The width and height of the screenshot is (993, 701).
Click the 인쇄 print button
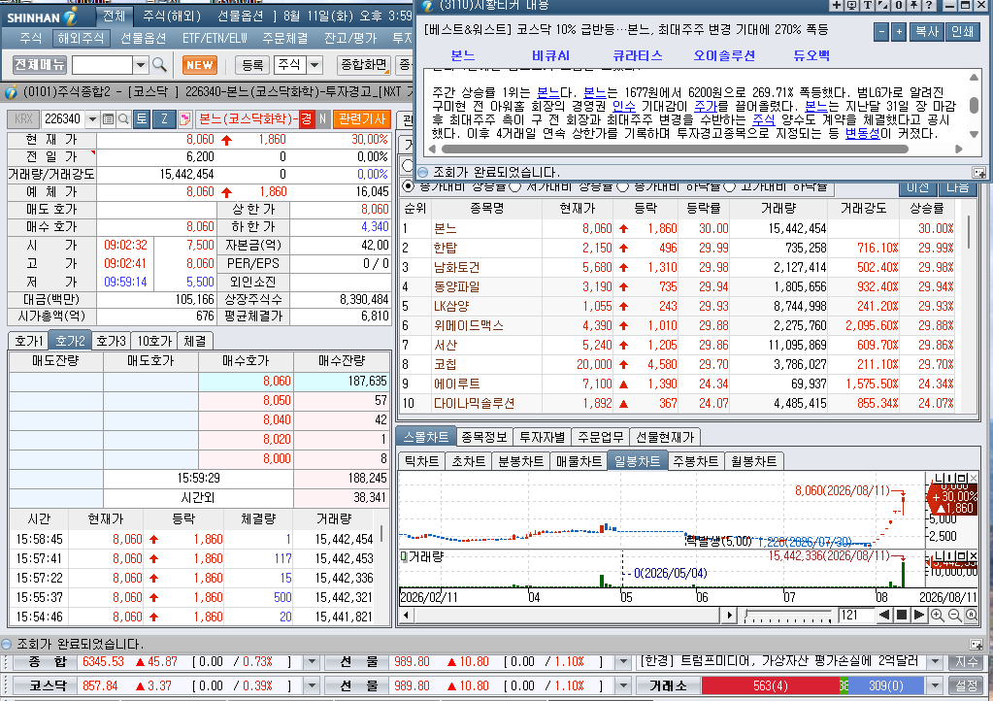click(963, 32)
